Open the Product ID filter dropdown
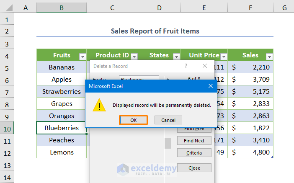Image resolution: width=294 pixels, height=183 pixels. click(x=134, y=56)
